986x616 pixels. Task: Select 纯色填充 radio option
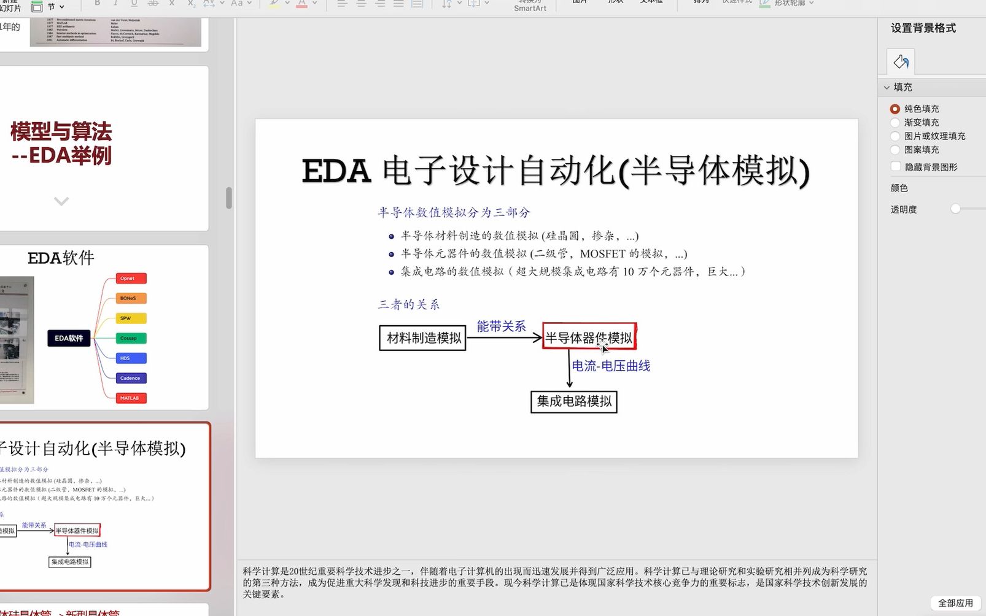[895, 109]
